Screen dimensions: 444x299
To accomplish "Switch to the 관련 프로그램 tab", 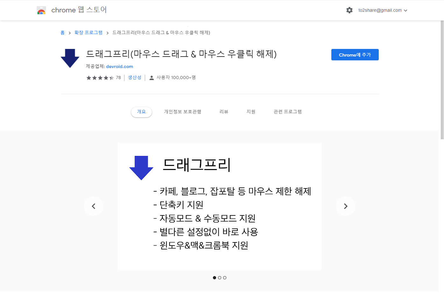I will [x=288, y=112].
